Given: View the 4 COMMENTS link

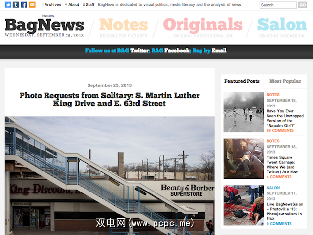Looking at the screenshot, I should pyautogui.click(x=279, y=177).
